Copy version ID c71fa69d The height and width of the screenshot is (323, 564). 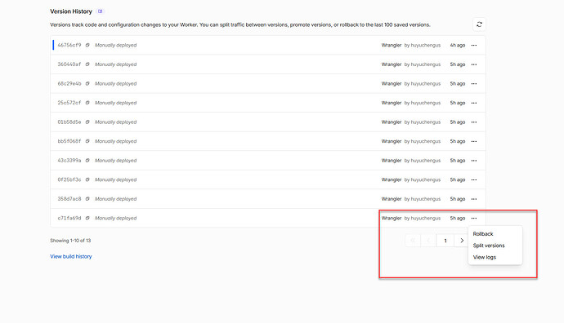(87, 219)
